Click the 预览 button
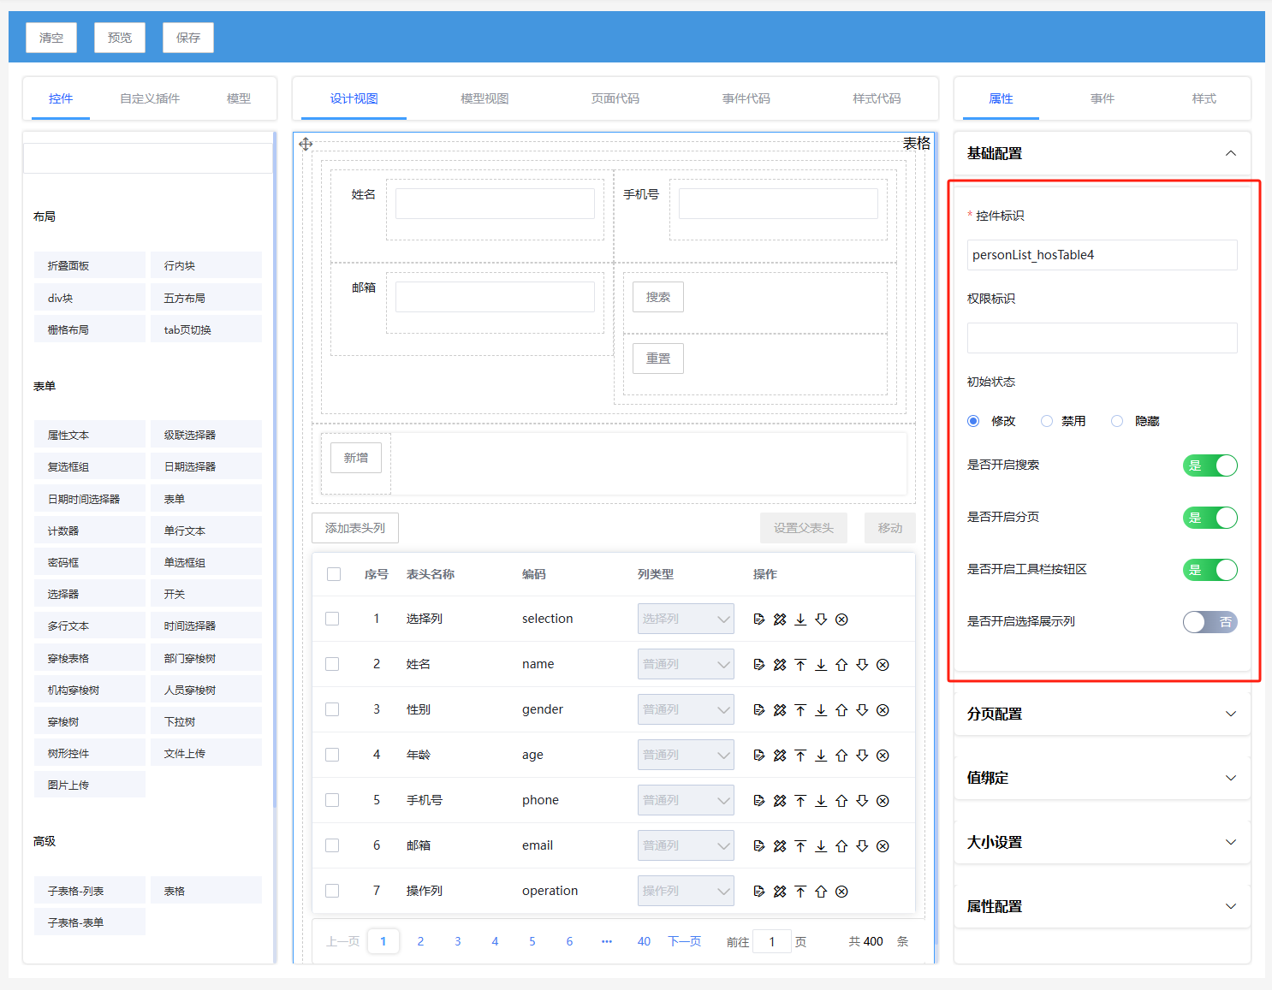 coord(120,38)
